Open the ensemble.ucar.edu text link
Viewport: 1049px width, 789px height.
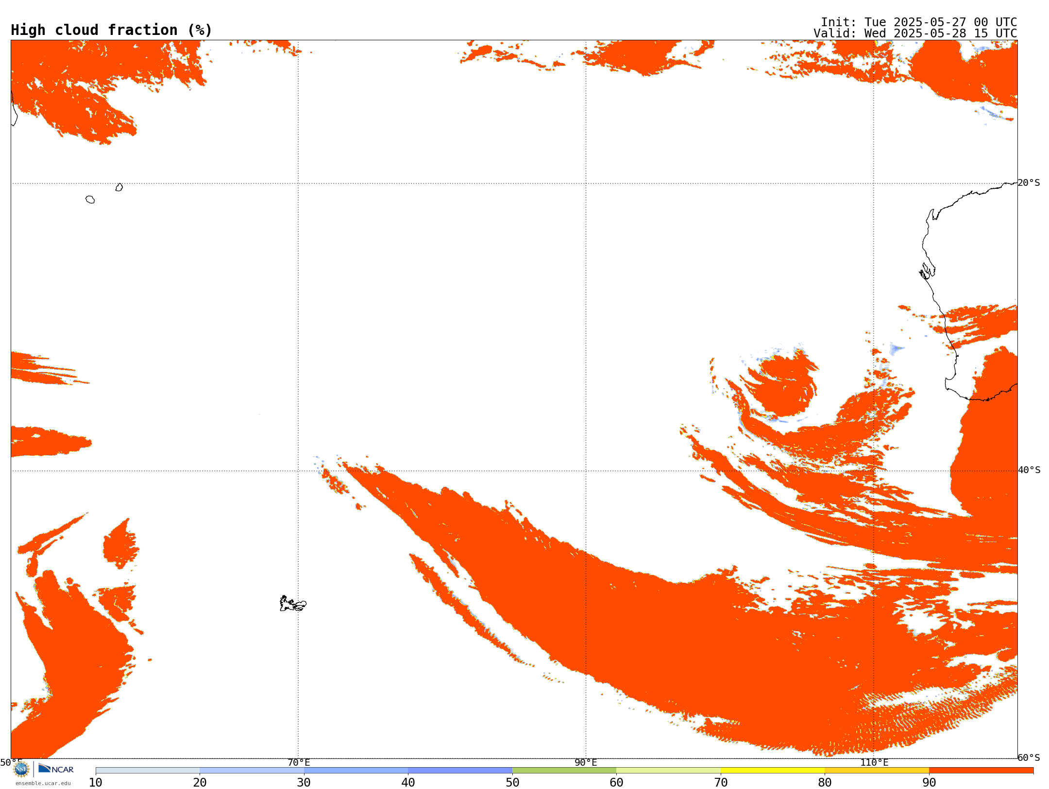pos(43,783)
